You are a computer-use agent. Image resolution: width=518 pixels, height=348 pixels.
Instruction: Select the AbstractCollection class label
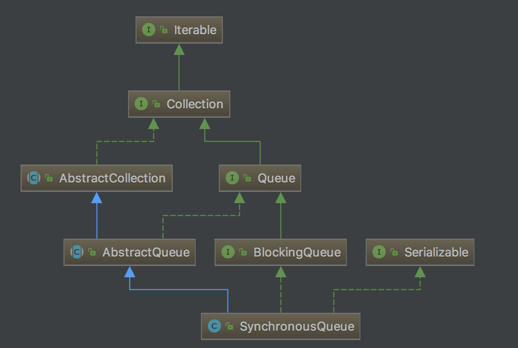pos(112,178)
